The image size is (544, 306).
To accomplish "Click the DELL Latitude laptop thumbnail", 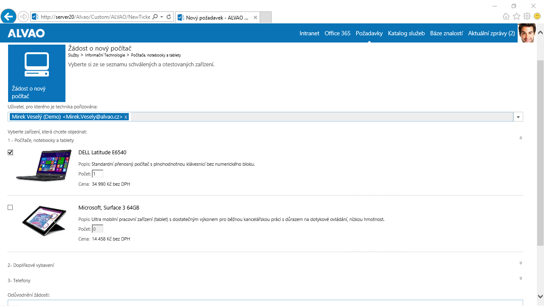I will [44, 165].
